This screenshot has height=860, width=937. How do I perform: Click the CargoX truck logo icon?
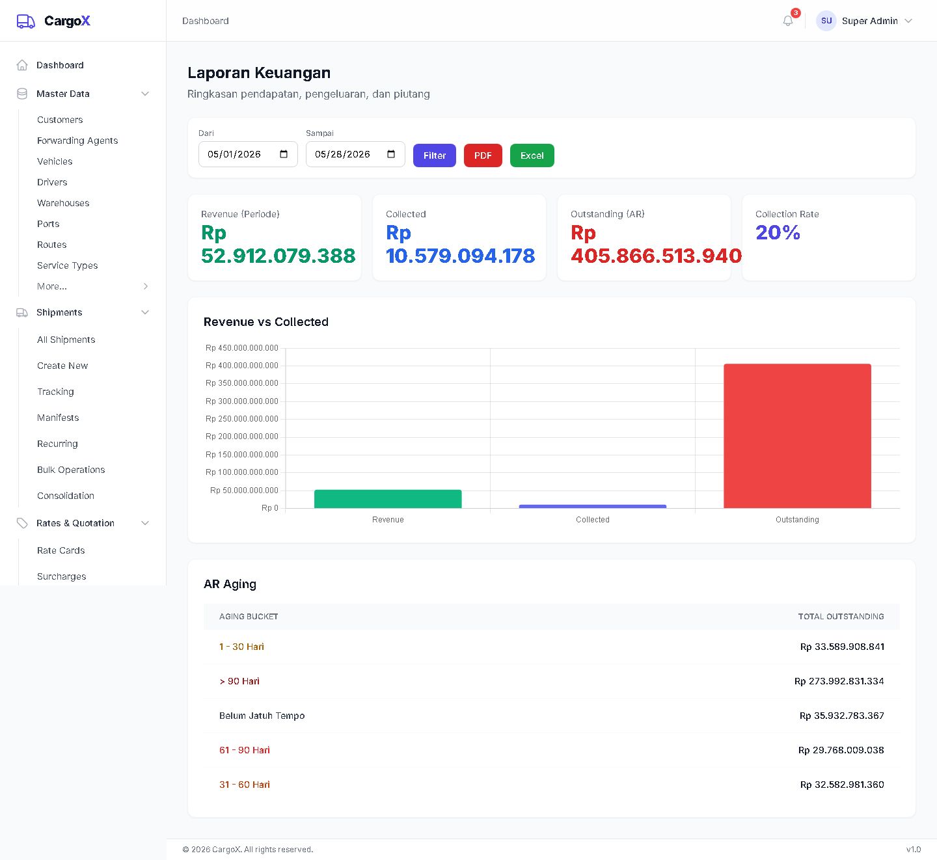point(26,21)
